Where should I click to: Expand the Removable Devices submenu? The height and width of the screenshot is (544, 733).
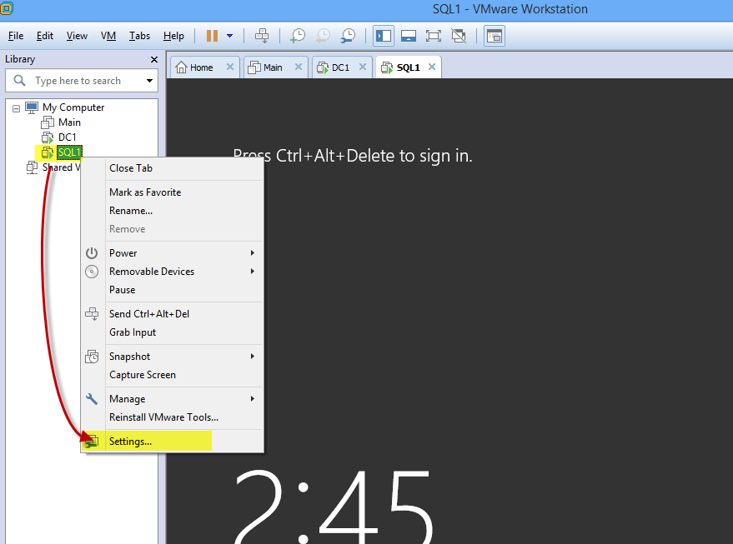(172, 272)
